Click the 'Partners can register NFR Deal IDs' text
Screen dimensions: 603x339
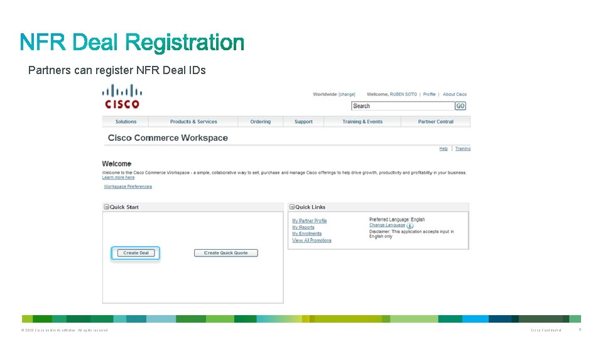pos(117,70)
